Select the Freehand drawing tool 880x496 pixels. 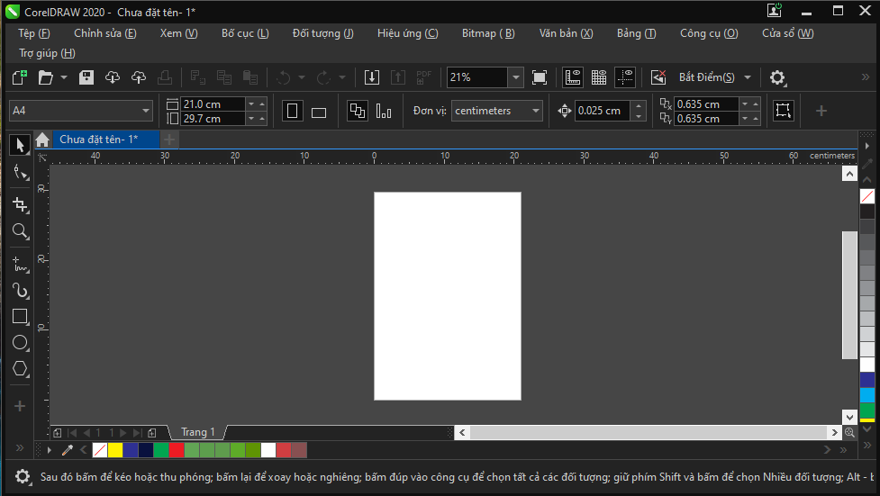20,264
